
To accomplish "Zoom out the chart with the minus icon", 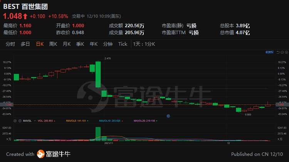I will (x=282, y=52).
